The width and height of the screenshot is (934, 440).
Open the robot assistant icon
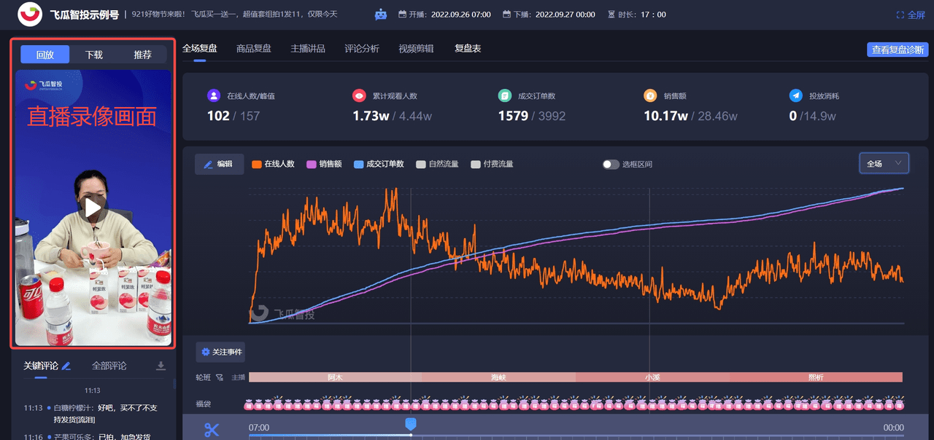[x=381, y=15]
